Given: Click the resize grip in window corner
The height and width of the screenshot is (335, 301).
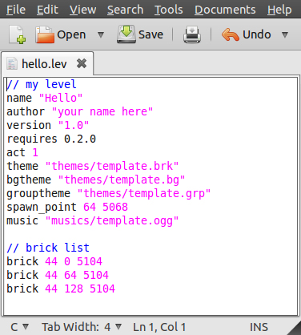Looking at the screenshot, I should (295, 329).
